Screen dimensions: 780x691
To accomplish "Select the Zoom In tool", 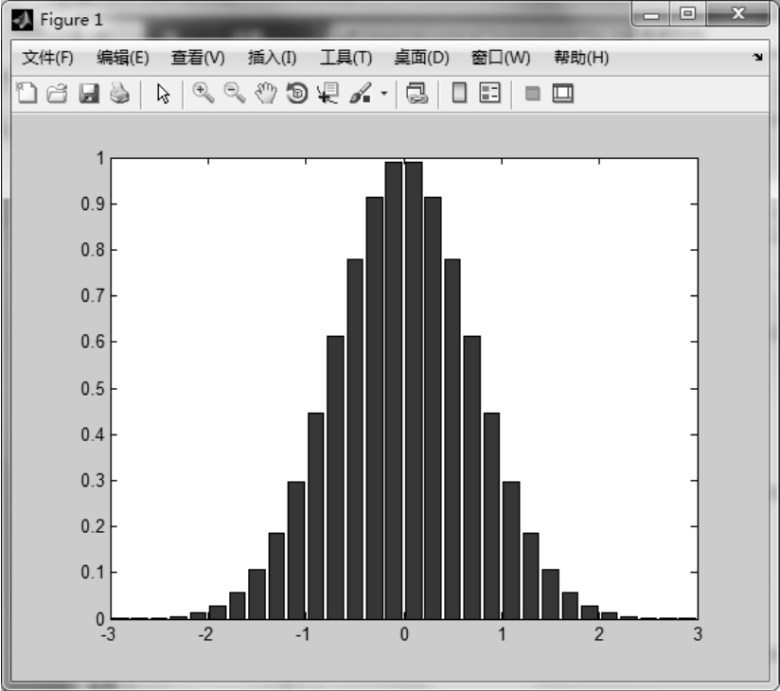I will 202,93.
